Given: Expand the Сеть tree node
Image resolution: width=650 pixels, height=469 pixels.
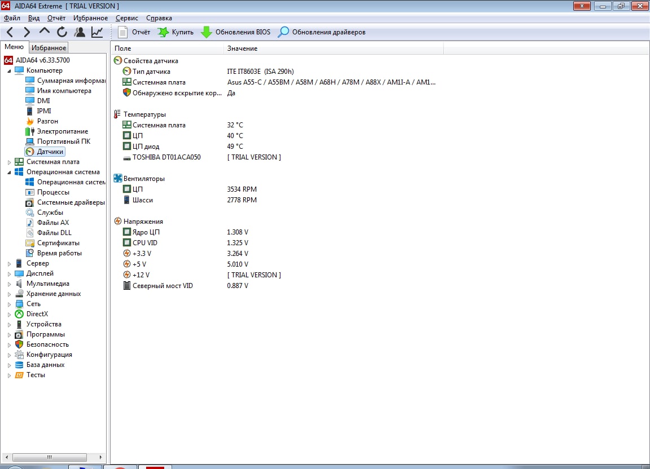Looking at the screenshot, I should tap(9, 304).
